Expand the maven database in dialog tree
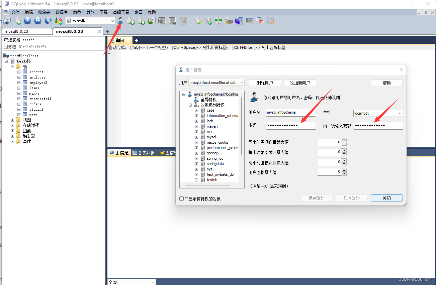436x285 pixels. [x=196, y=126]
